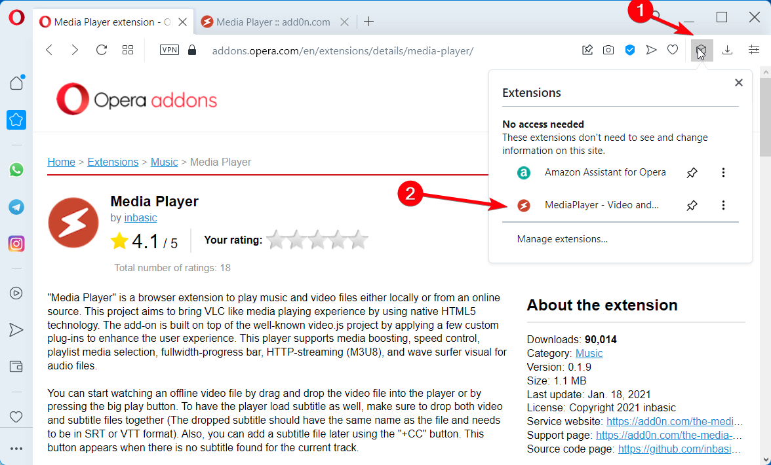This screenshot has width=771, height=465.
Task: Open Instagram in the sidebar
Action: pos(16,244)
